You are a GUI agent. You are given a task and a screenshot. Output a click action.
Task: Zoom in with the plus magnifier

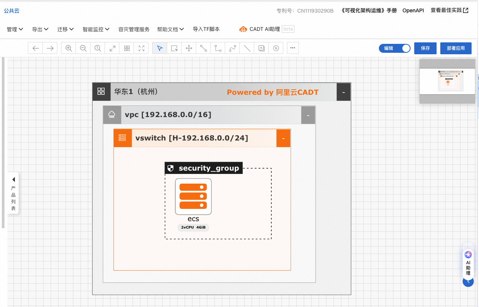click(68, 48)
